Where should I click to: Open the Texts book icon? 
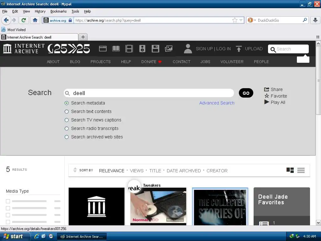click(x=116, y=49)
